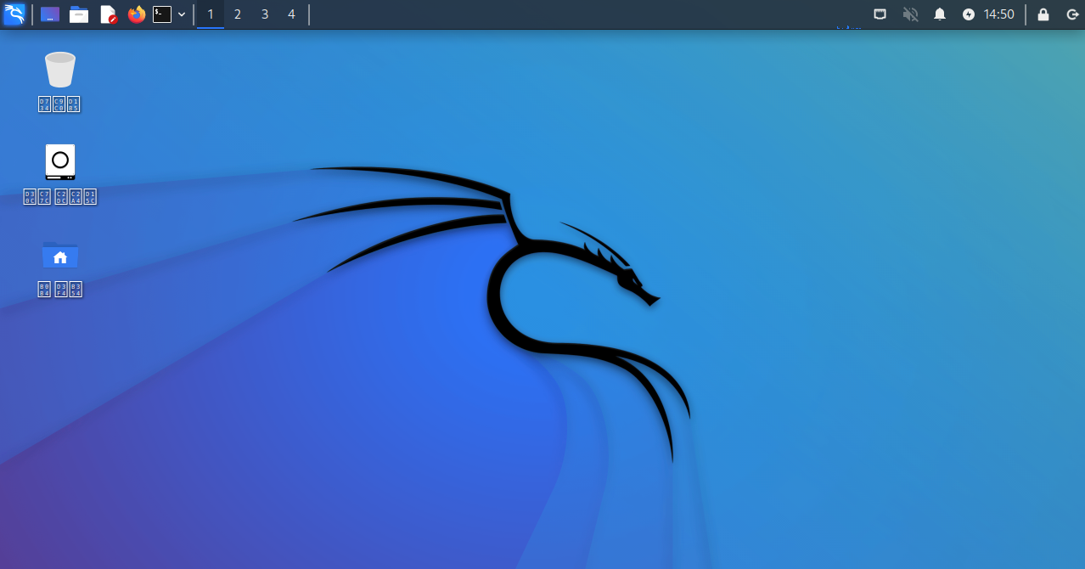Open the Kali applications menu

14,14
